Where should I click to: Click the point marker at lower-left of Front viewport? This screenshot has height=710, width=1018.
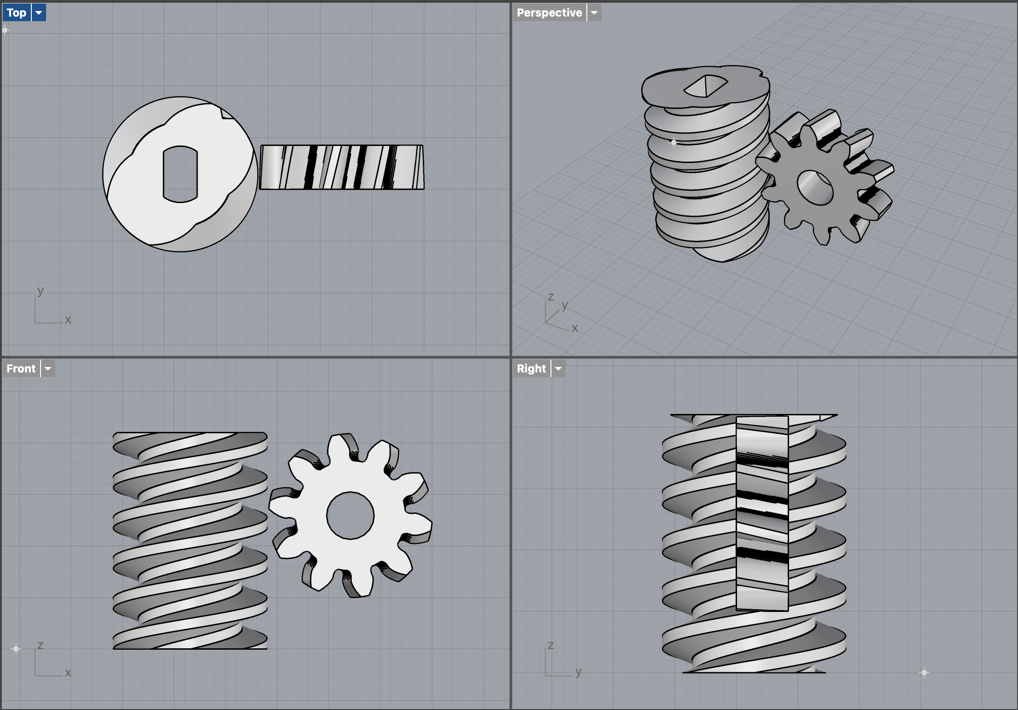[16, 649]
